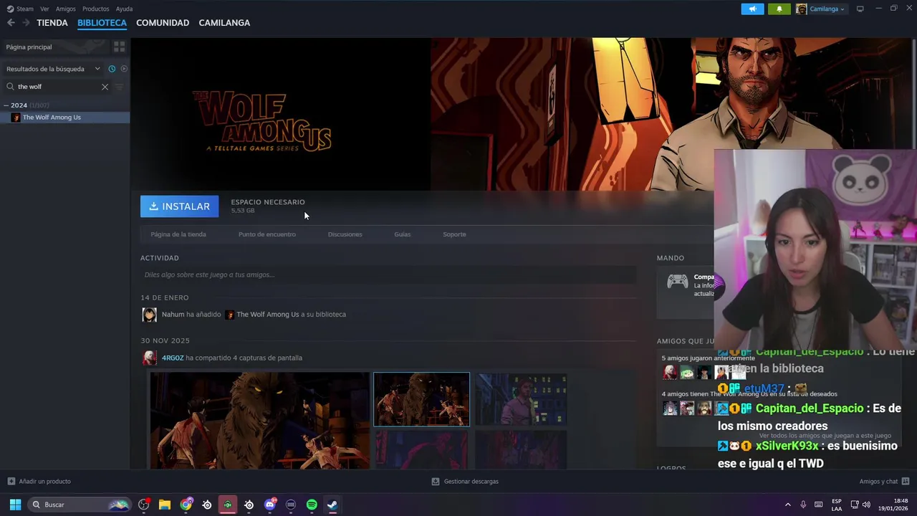Open Google Chrome from taskbar
The height and width of the screenshot is (516, 917).
[186, 505]
